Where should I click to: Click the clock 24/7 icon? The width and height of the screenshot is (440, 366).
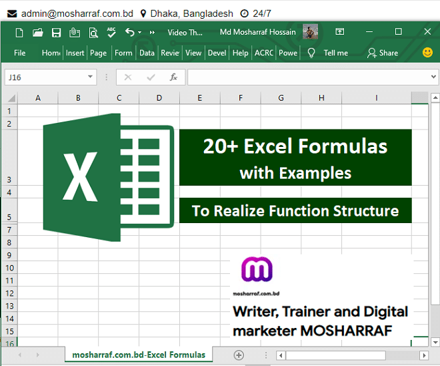tap(245, 13)
